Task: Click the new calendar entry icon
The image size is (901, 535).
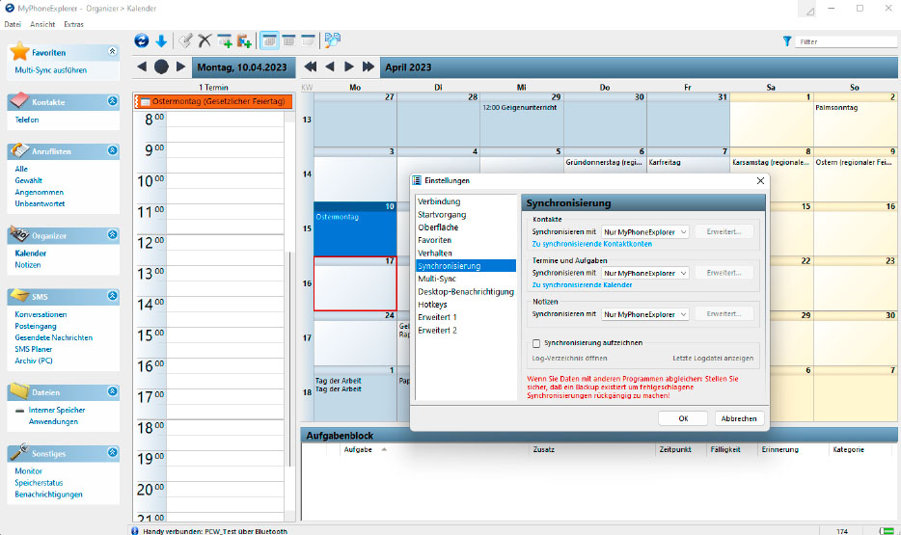Action: pyautogui.click(x=224, y=41)
